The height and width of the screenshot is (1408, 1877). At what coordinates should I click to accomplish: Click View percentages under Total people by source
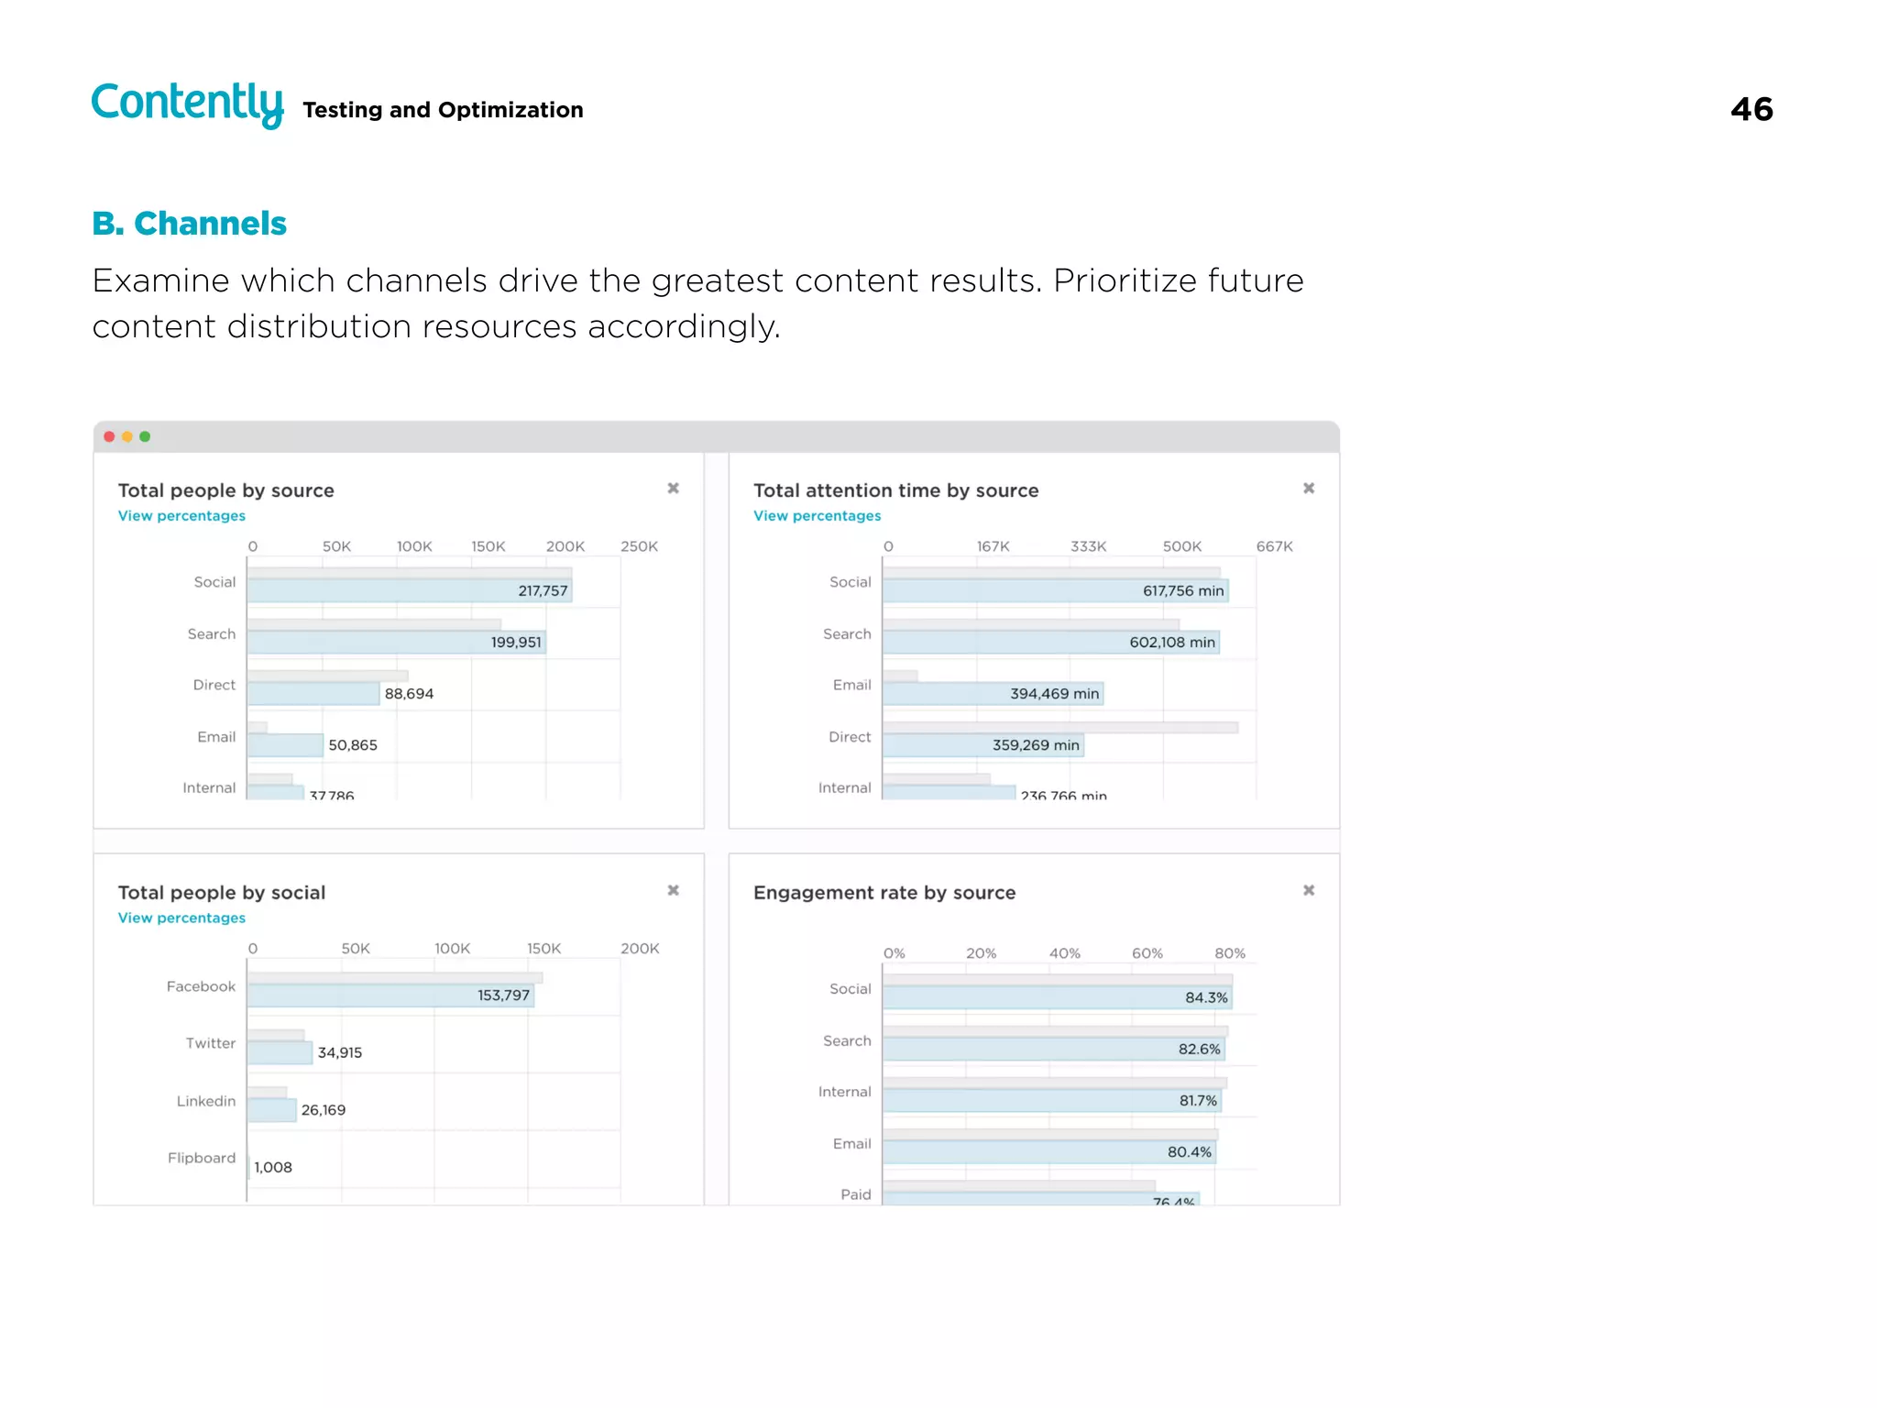(181, 516)
